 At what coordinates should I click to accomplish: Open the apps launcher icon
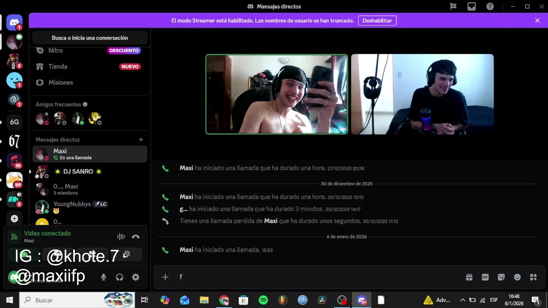click(533, 277)
